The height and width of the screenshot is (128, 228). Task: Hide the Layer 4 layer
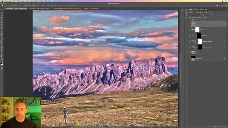(x=190, y=24)
